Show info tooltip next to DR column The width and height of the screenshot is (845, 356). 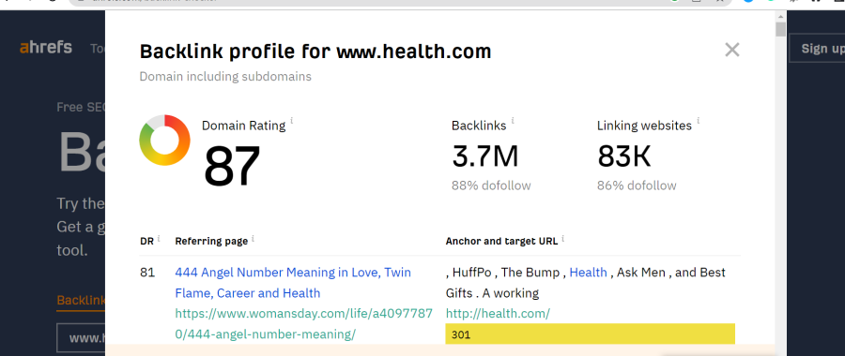pyautogui.click(x=159, y=239)
